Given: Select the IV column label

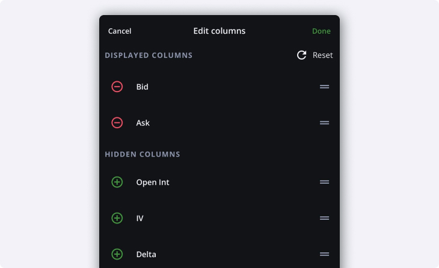Looking at the screenshot, I should coord(140,218).
